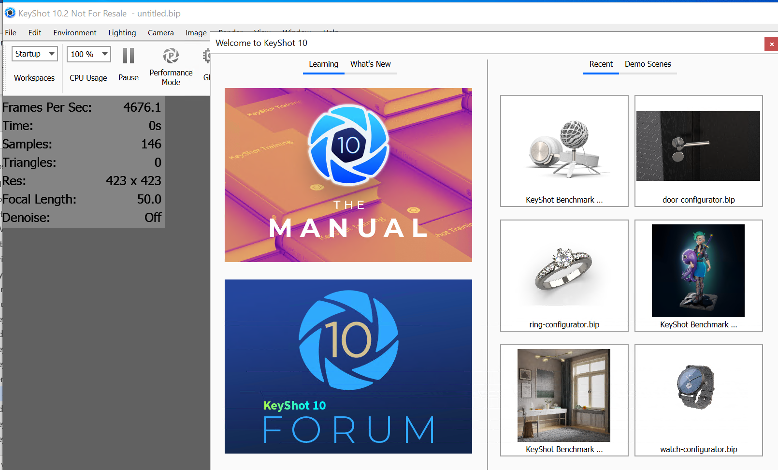This screenshot has width=778, height=470.
Task: Toggle Performance Mode icon
Action: pos(171,56)
